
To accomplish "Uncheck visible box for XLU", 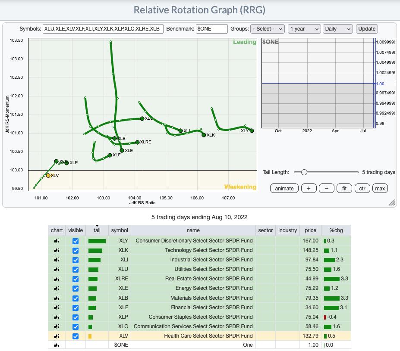I will (76, 270).
